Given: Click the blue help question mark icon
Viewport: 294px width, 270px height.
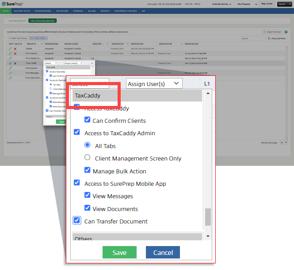Looking at the screenshot, I should (286, 32).
